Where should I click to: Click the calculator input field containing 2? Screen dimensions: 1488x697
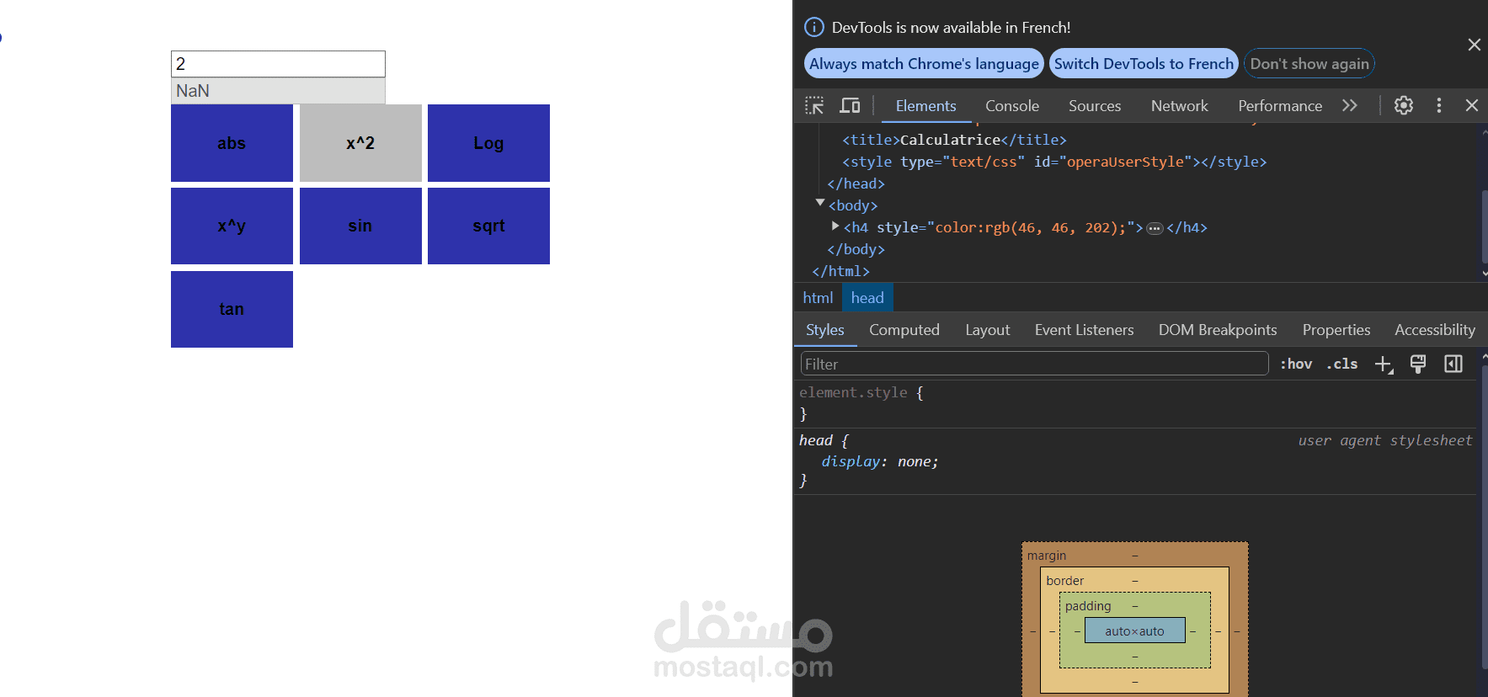tap(278, 64)
